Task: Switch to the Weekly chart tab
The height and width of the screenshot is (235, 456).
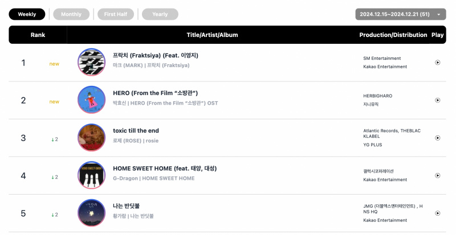Action: click(x=27, y=14)
